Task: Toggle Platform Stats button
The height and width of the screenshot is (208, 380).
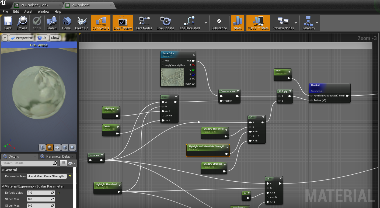Action: pos(258,23)
